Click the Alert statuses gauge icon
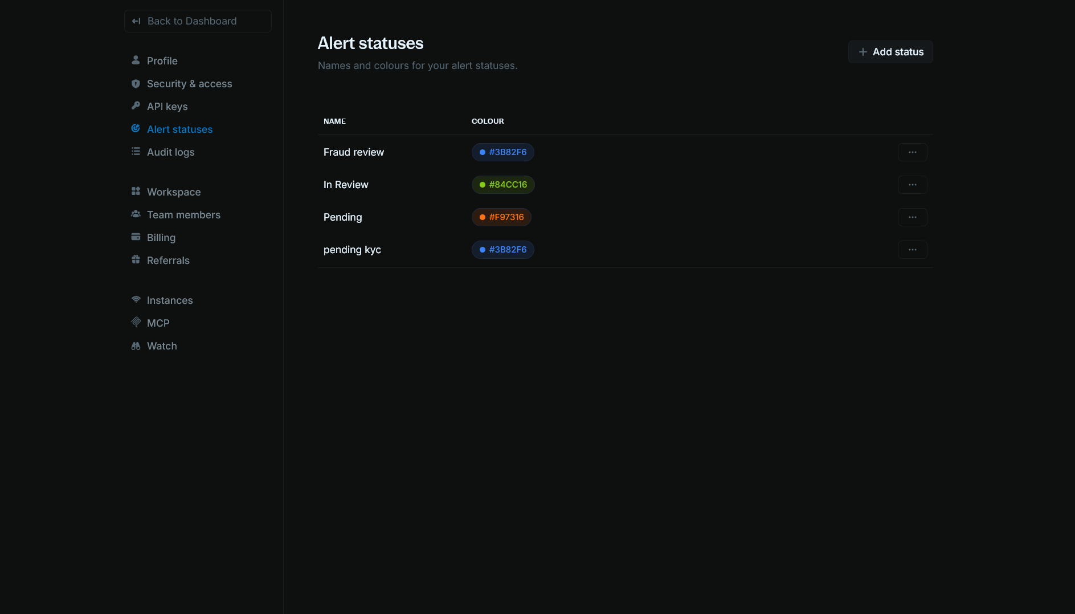Screen dimensions: 1075x614 [x=136, y=129]
